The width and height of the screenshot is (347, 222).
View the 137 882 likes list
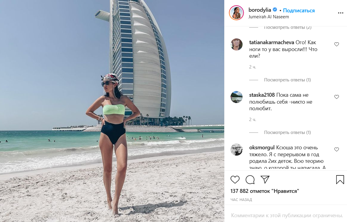(x=265, y=191)
